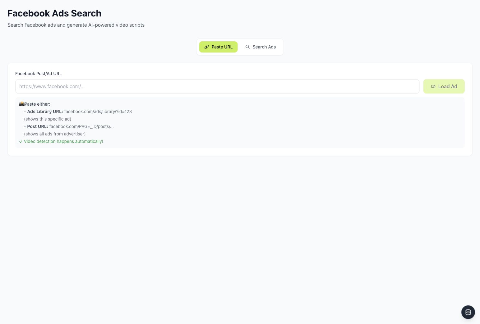This screenshot has width=480, height=324.
Task: Click the link icon in Paste URL
Action: [206, 47]
